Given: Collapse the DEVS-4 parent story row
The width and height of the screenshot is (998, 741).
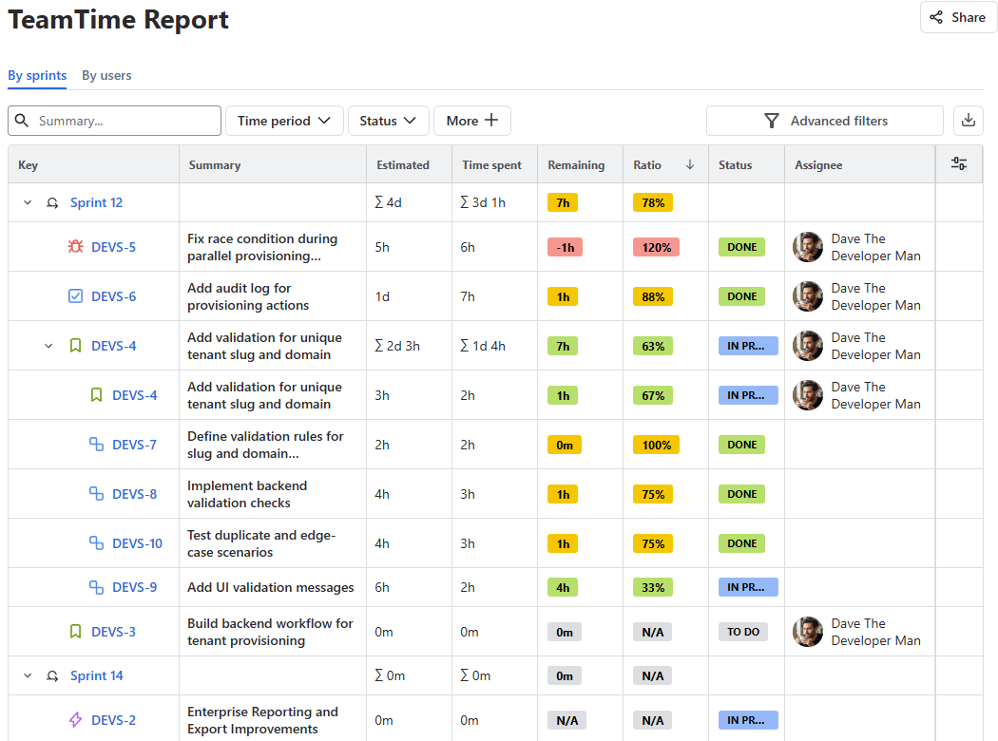Looking at the screenshot, I should [48, 346].
